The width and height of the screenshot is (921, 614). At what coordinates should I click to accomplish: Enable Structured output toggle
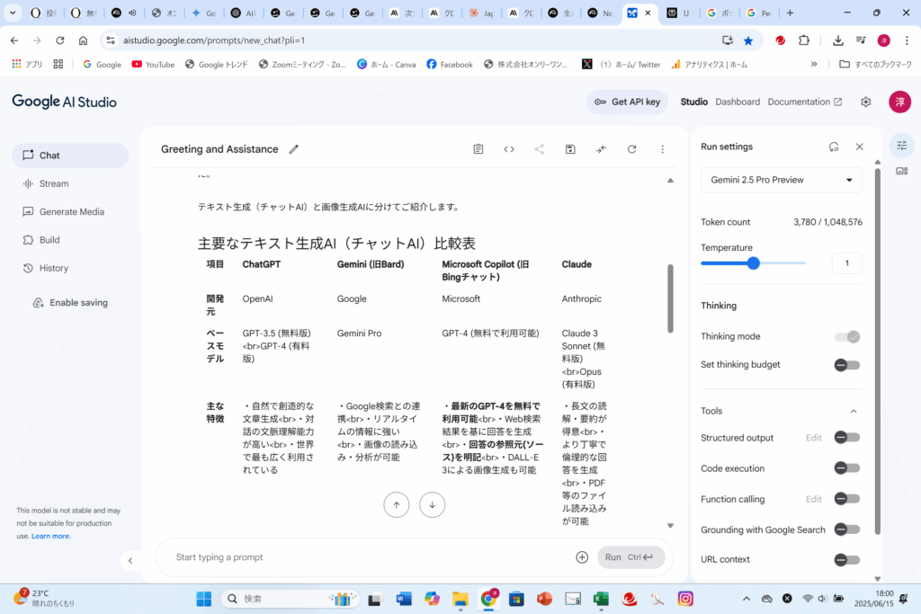(x=847, y=437)
